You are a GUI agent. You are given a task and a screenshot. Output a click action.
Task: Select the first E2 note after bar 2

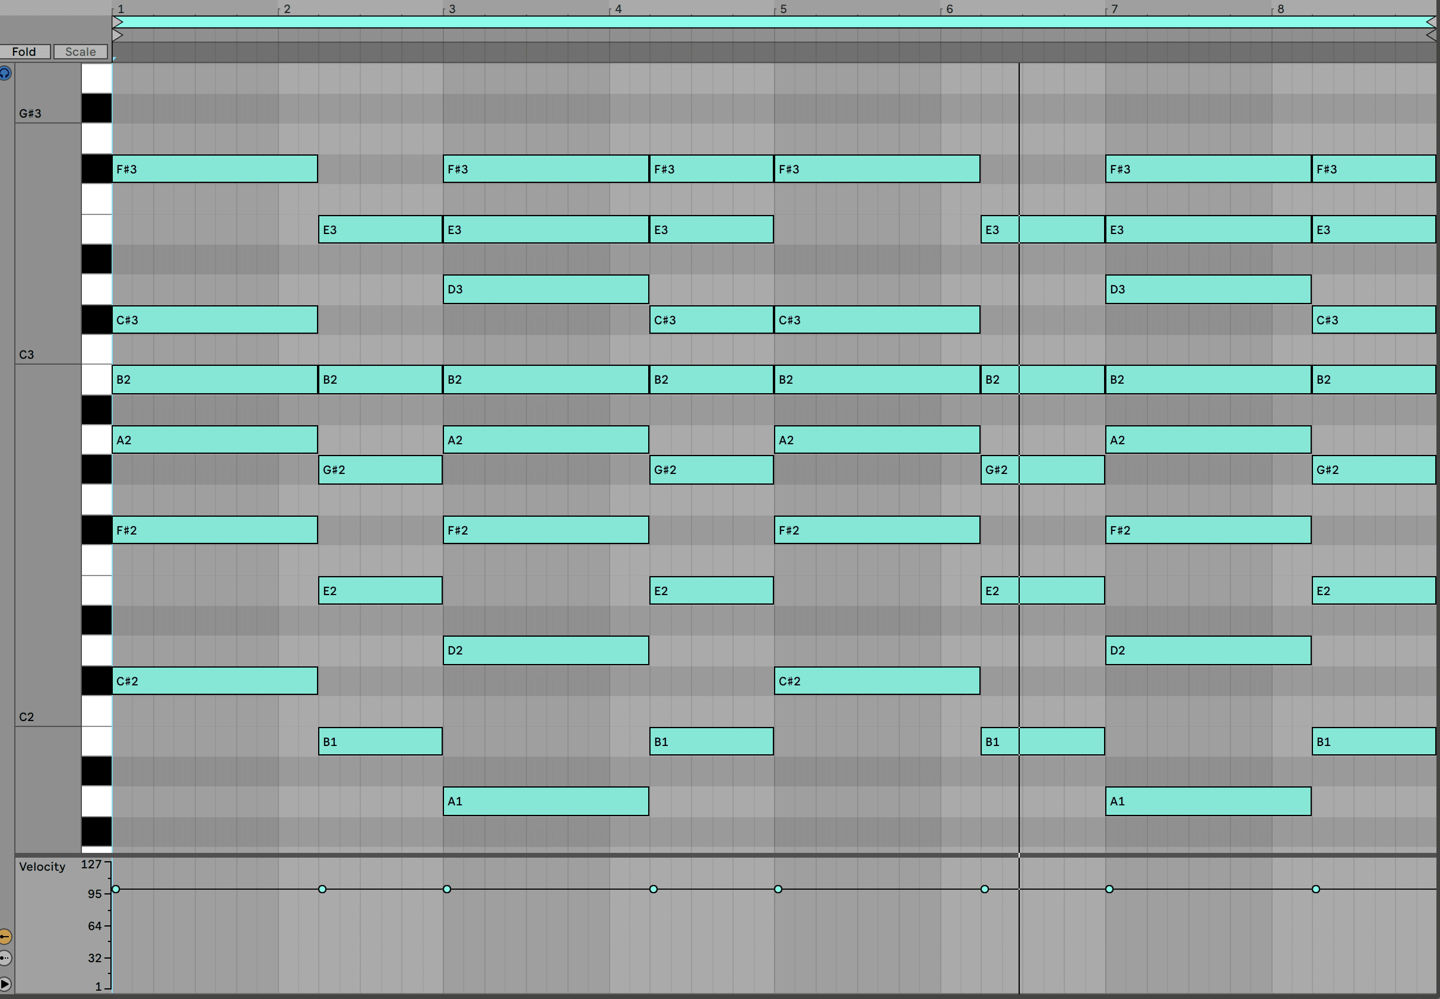pyautogui.click(x=380, y=591)
